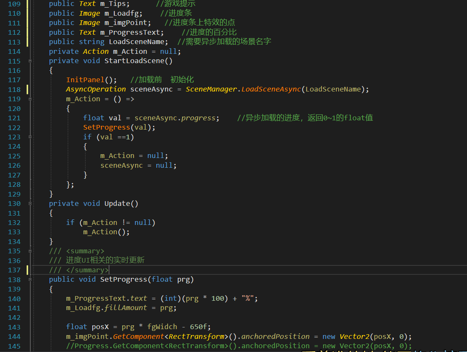Collapse the StartLoadScene method at line 115
Image resolution: width=467 pixels, height=352 pixels.
30,61
